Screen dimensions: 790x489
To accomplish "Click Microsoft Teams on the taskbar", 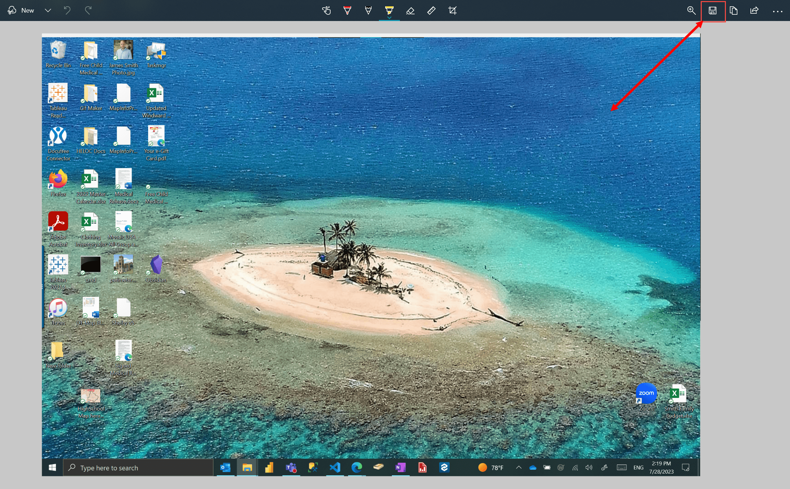I will tap(291, 468).
